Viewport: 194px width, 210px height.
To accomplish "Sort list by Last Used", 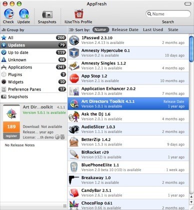I will 153,29.
